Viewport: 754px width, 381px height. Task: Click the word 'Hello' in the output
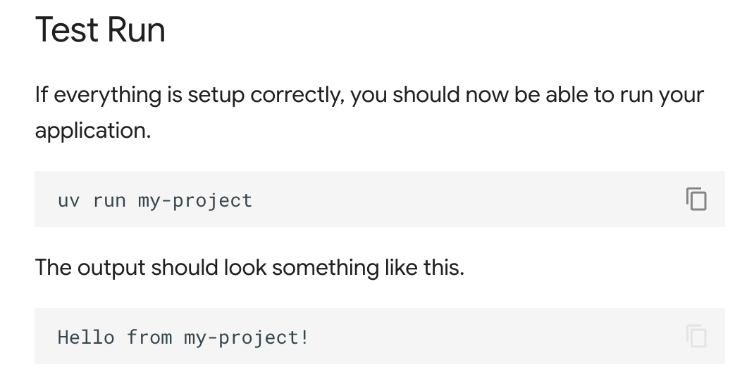[x=86, y=337]
